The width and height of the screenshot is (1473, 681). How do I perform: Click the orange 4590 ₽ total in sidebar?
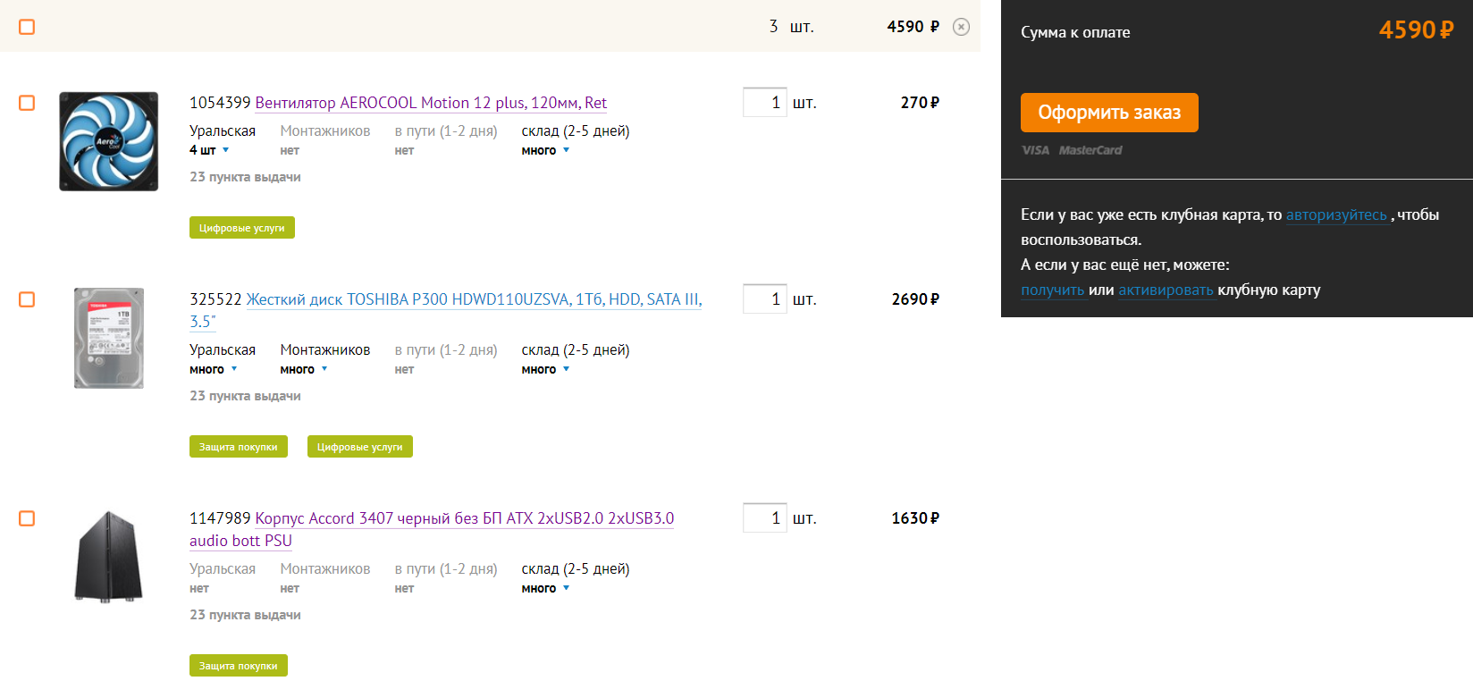(1417, 30)
